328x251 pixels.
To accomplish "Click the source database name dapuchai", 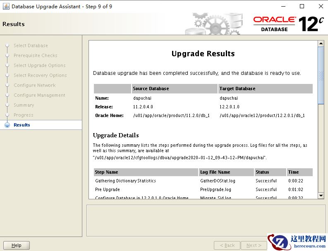I will [x=142, y=98].
